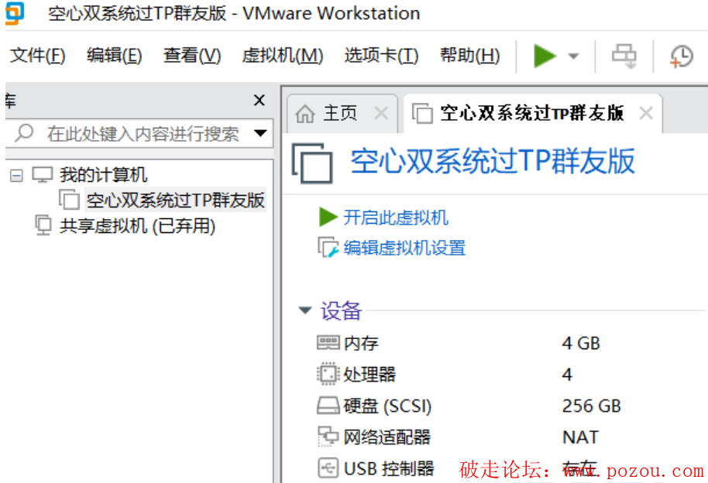Select the 硬盘 (SCSI) device row label
The height and width of the screenshot is (483, 708).
388,406
